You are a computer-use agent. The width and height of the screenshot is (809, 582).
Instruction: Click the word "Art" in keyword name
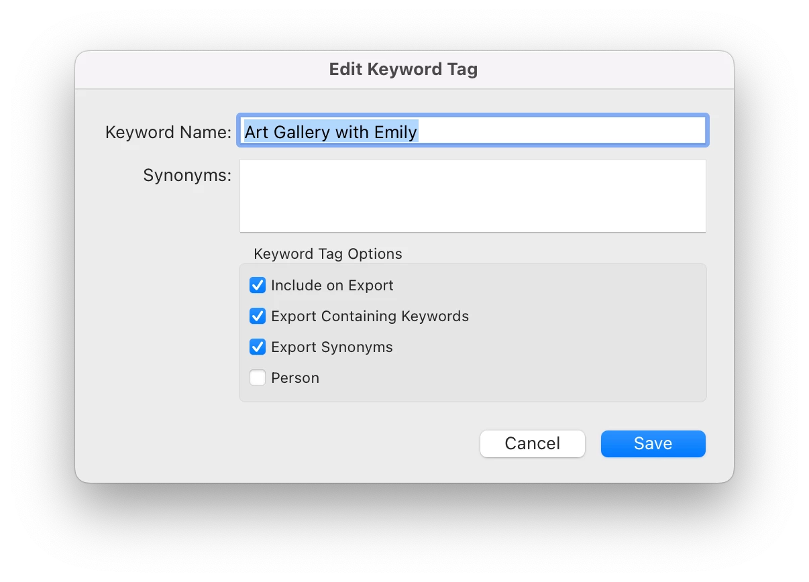point(256,132)
